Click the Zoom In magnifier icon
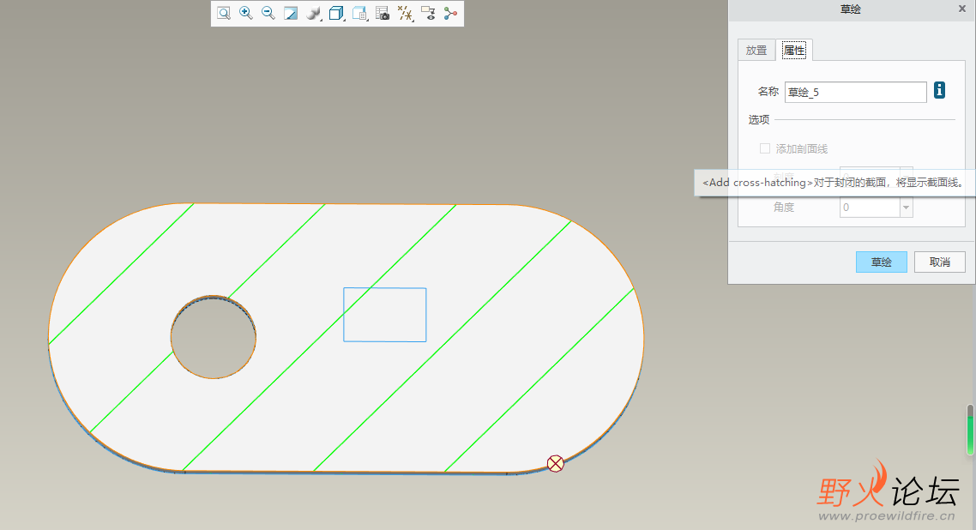The height and width of the screenshot is (530, 976). pos(246,13)
